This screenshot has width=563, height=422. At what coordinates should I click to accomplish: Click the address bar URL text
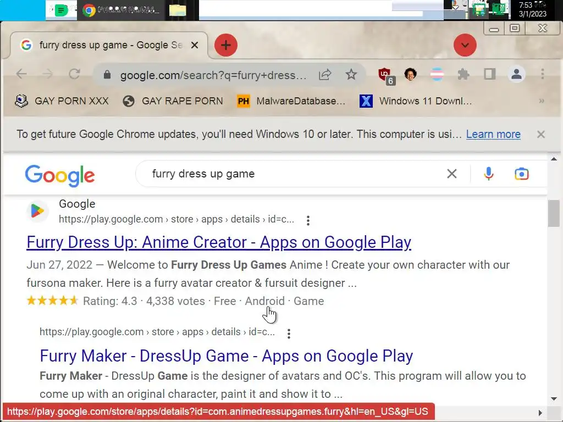(213, 75)
